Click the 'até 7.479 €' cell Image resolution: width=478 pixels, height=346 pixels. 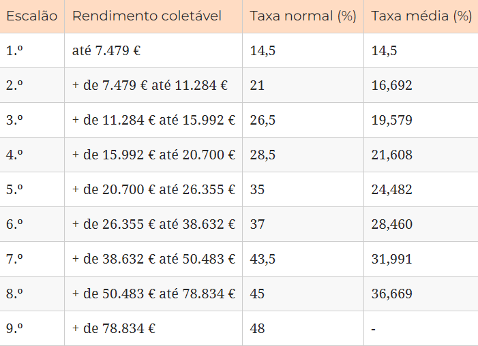click(x=106, y=50)
